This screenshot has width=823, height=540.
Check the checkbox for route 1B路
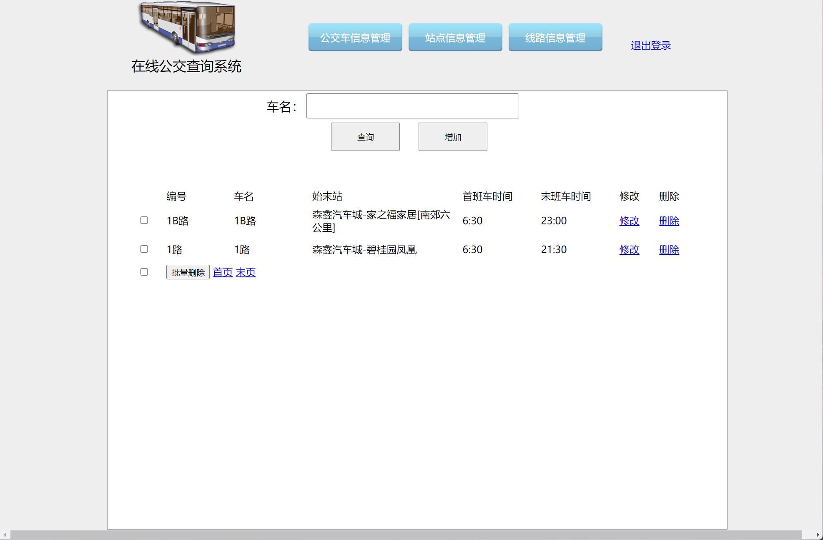pyautogui.click(x=145, y=220)
